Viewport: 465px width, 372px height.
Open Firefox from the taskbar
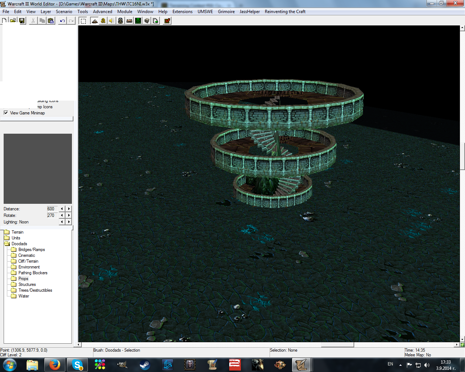click(55, 364)
